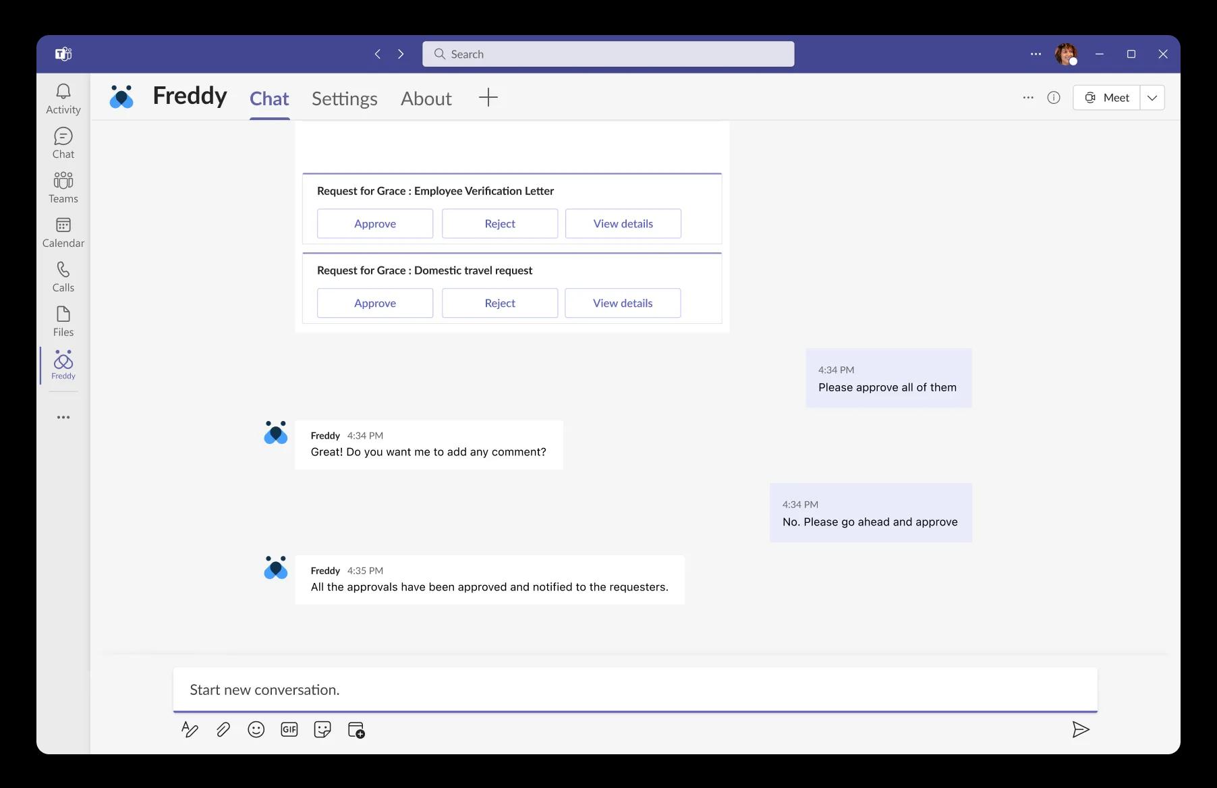
Task: Open the Format text options icon
Action: (190, 729)
